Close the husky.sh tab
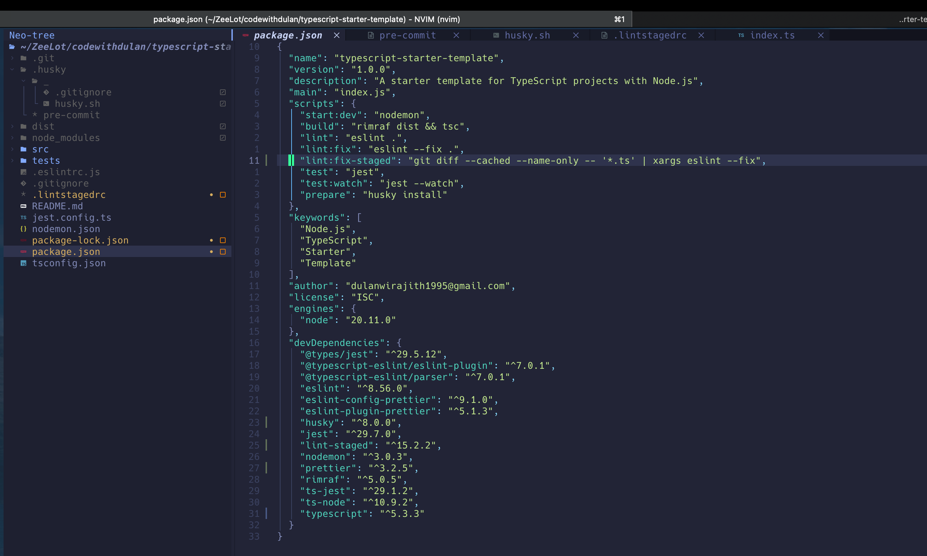Image resolution: width=927 pixels, height=556 pixels. [x=576, y=35]
